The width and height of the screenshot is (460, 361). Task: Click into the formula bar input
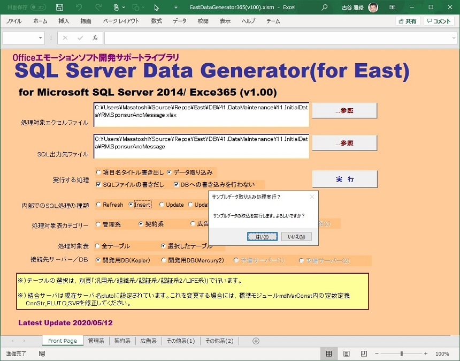click(x=278, y=38)
